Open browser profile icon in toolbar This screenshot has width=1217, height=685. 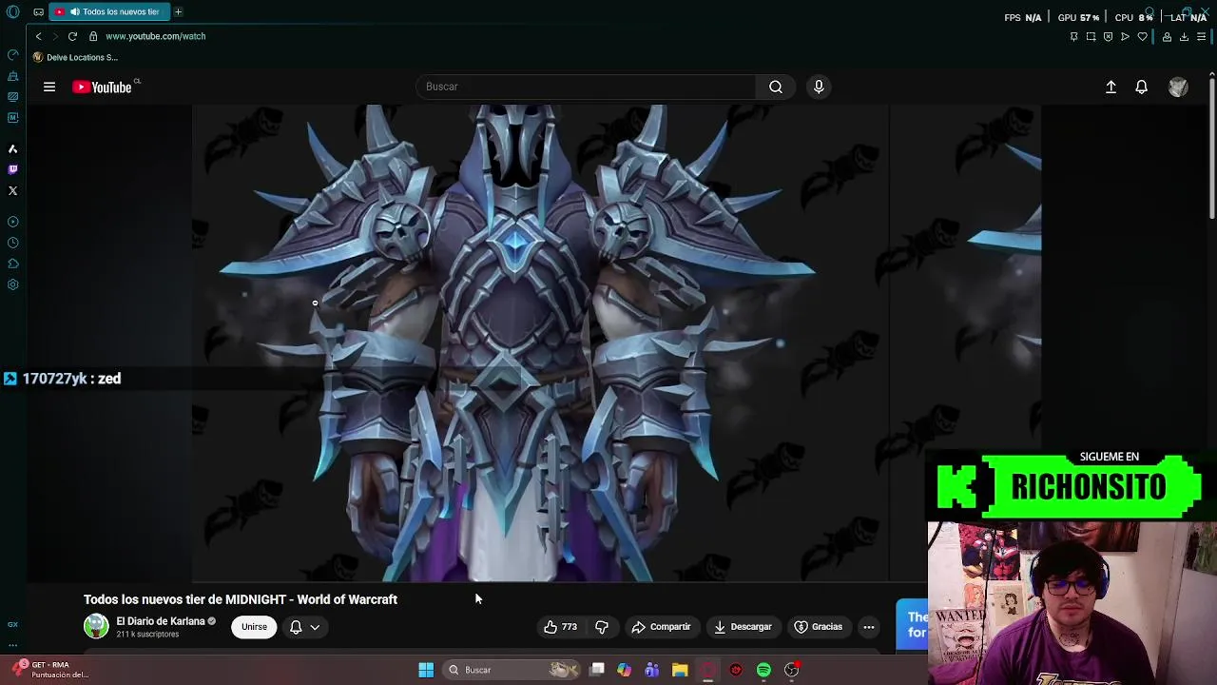coord(1167,36)
